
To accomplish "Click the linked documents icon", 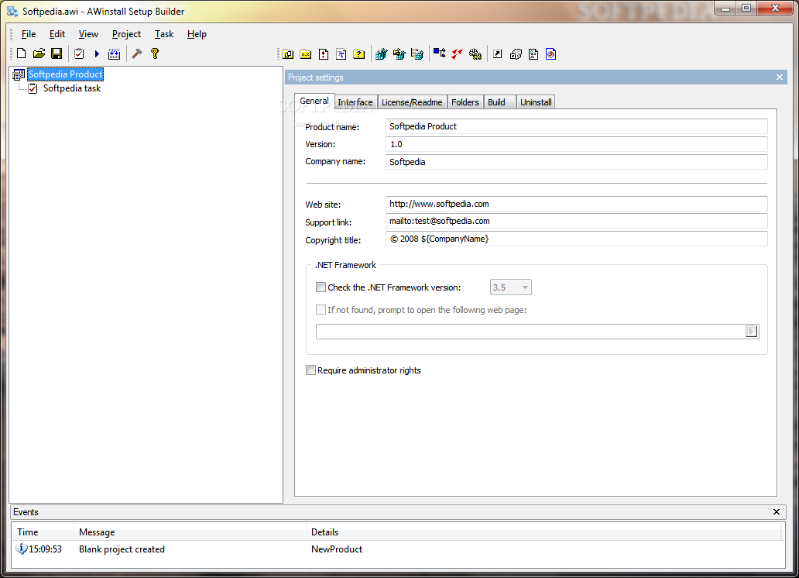I will tap(516, 54).
